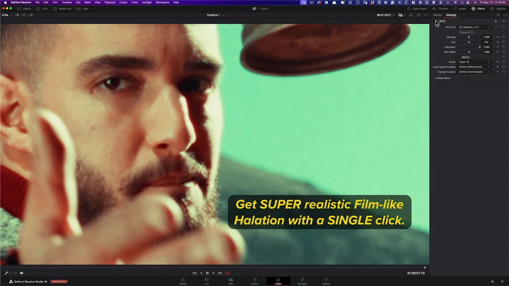Open the Fusion page
The width and height of the screenshot is (509, 286).
click(254, 281)
